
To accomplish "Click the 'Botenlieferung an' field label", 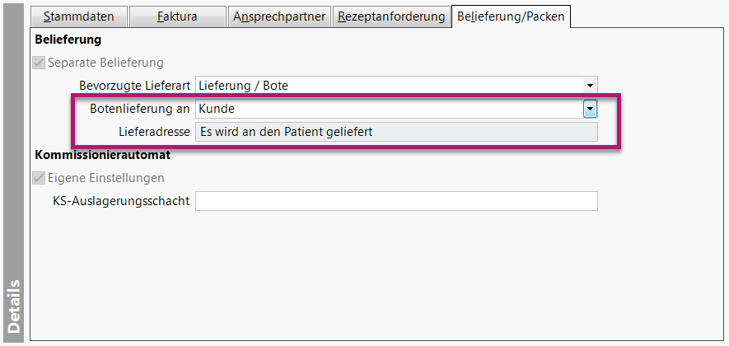I will point(140,108).
